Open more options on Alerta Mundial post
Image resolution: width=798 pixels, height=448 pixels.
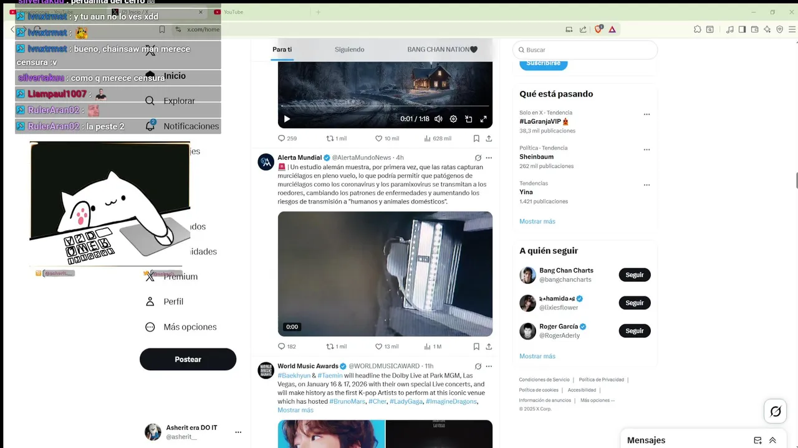click(489, 158)
